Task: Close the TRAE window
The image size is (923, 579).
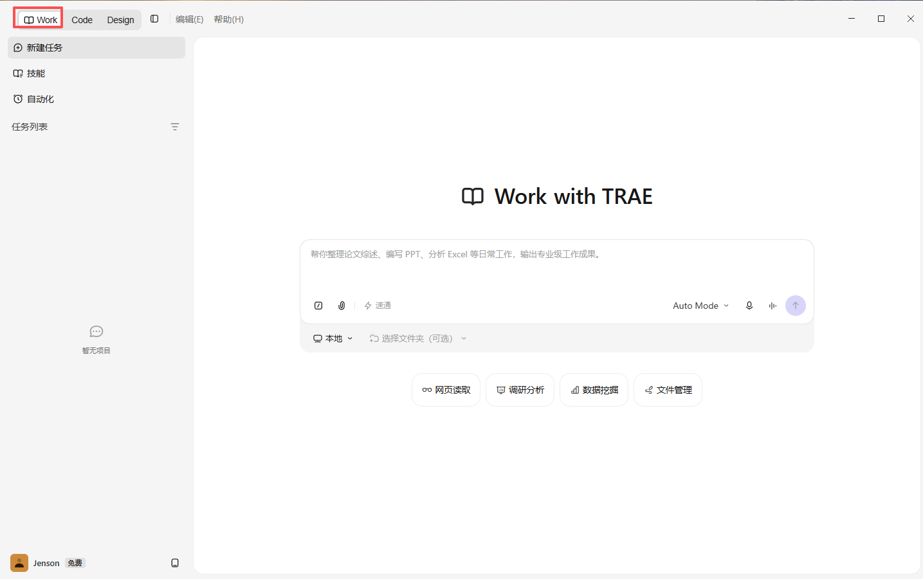Action: (x=911, y=19)
